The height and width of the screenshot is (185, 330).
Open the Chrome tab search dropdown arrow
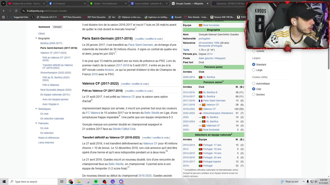3,4
